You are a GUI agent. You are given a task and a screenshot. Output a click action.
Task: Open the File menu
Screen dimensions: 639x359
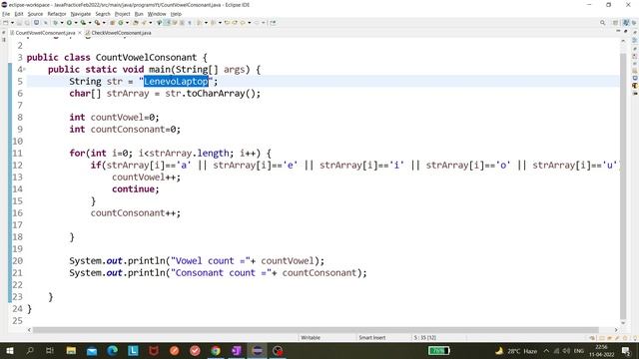(6, 14)
